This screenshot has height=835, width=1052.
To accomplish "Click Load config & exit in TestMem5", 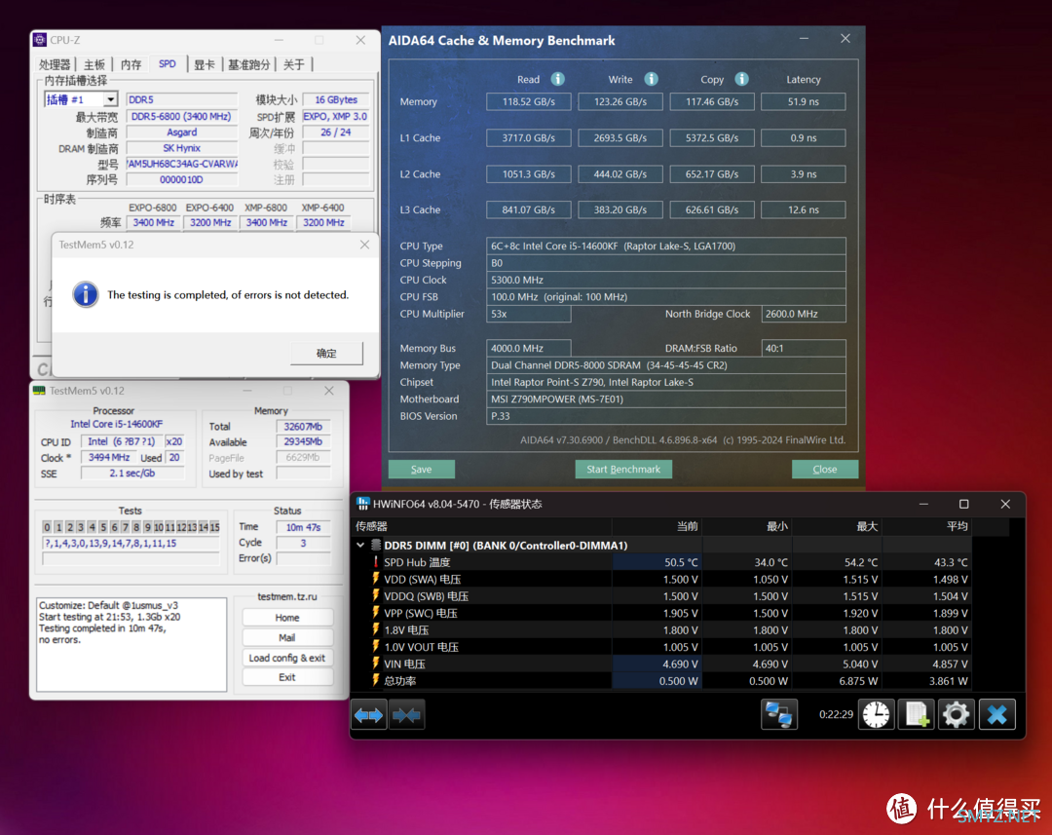I will tap(287, 658).
